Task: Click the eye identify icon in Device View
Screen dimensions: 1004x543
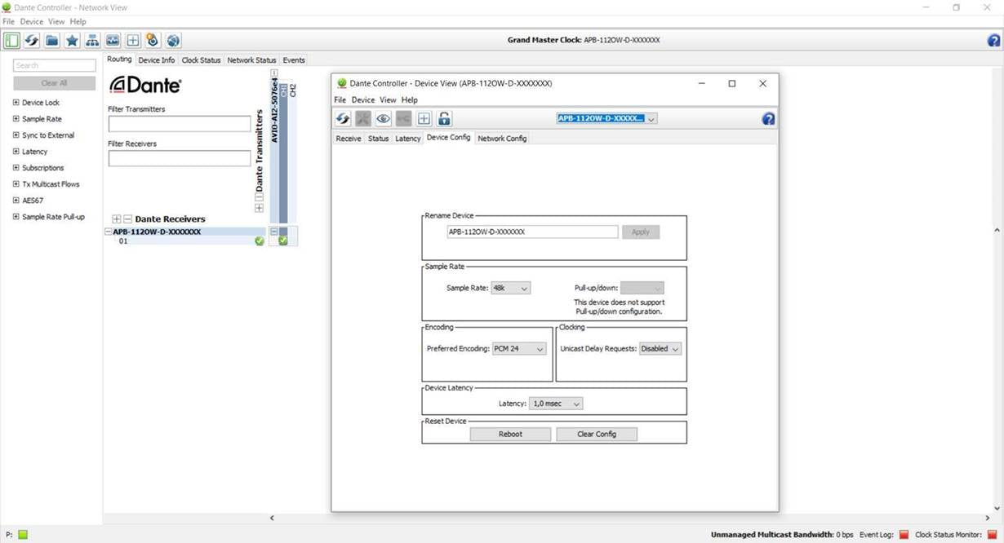Action: pos(383,119)
